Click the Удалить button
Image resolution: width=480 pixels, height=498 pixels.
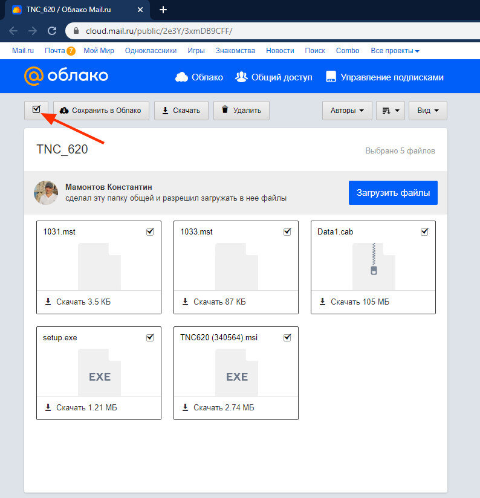[x=241, y=111]
